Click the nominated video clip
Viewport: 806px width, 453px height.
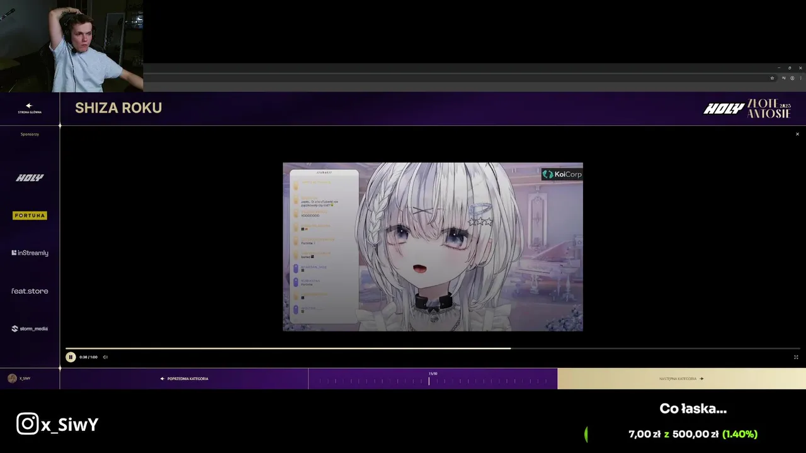pos(433,247)
